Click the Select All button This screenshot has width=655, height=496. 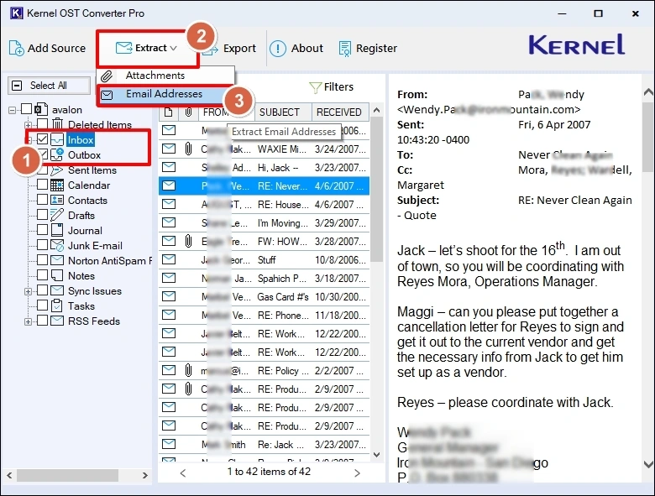(x=49, y=86)
